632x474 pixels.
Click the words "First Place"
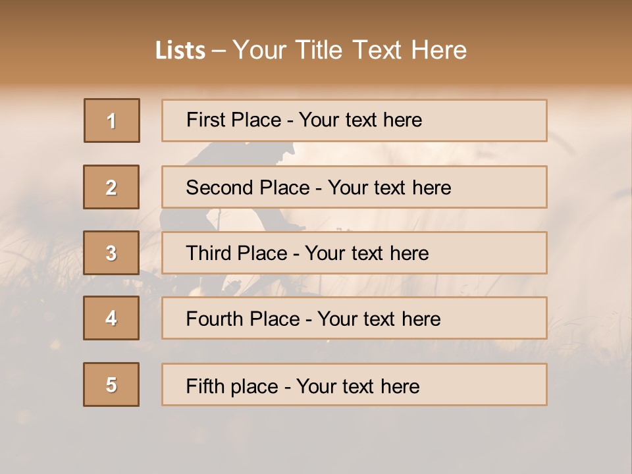[x=234, y=120]
